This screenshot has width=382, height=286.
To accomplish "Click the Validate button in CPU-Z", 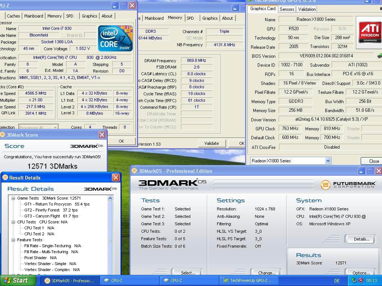I will pos(212,143).
